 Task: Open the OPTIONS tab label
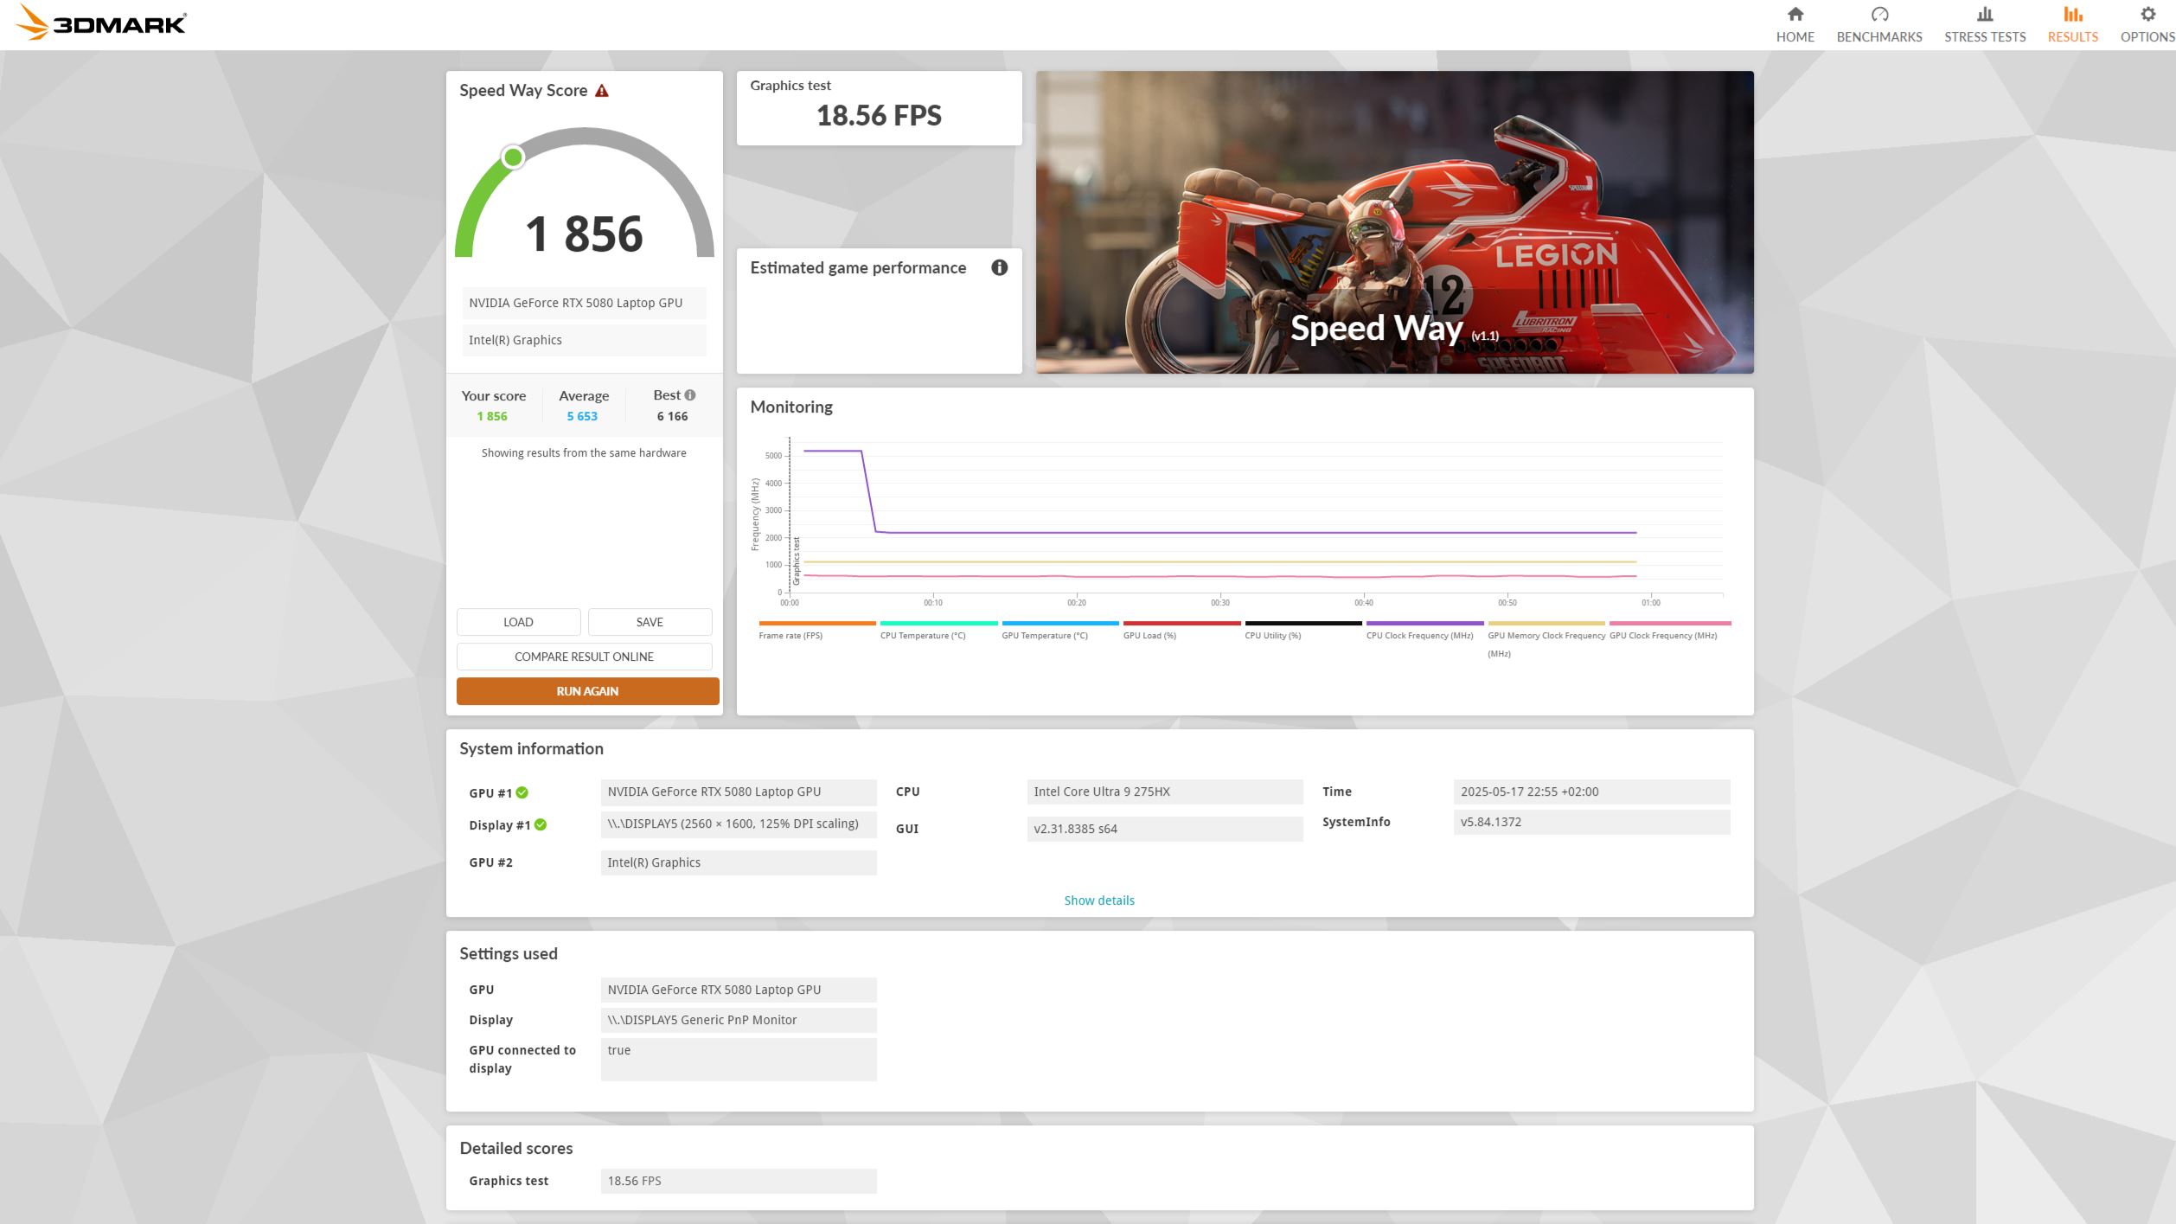coord(2147,37)
